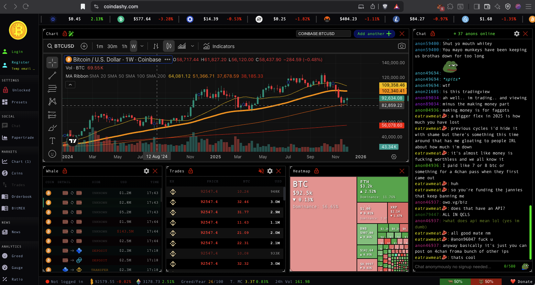Screen dimensions: 535x285
Task: Click the coindashy Bitcoin logo
Action: pyautogui.click(x=18, y=30)
